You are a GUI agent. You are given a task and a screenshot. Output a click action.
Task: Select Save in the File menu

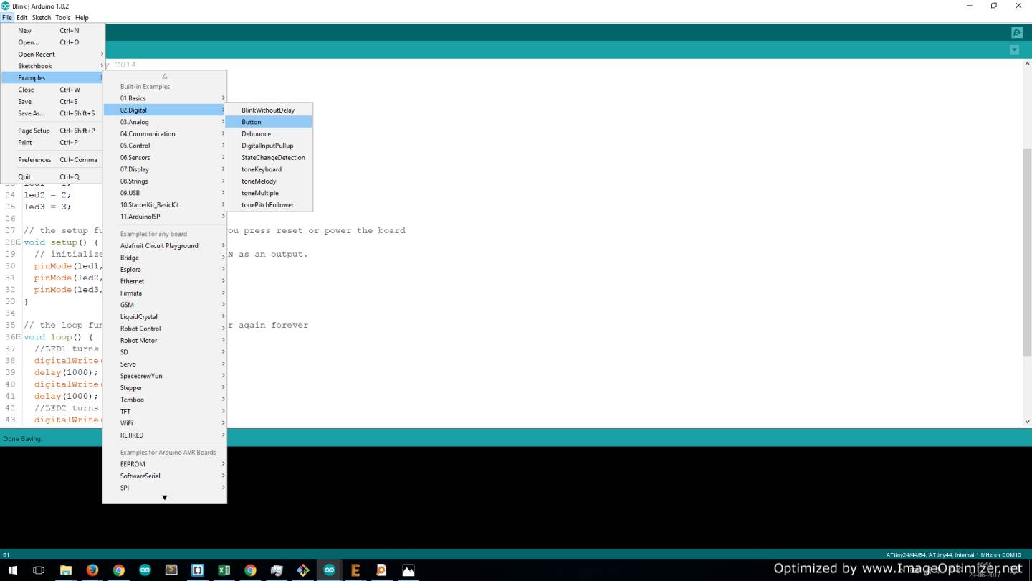point(53,101)
